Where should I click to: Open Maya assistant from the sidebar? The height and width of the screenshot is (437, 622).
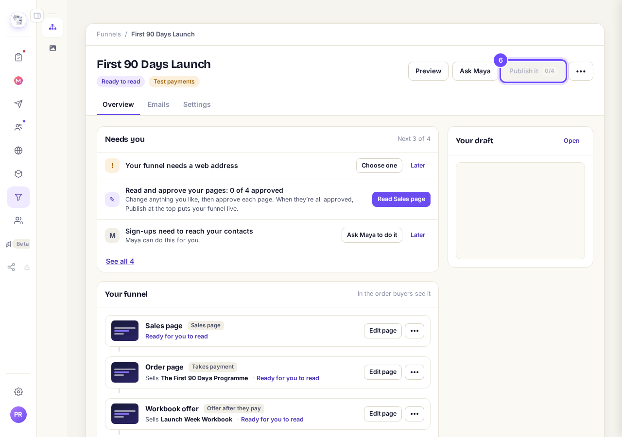[x=18, y=81]
